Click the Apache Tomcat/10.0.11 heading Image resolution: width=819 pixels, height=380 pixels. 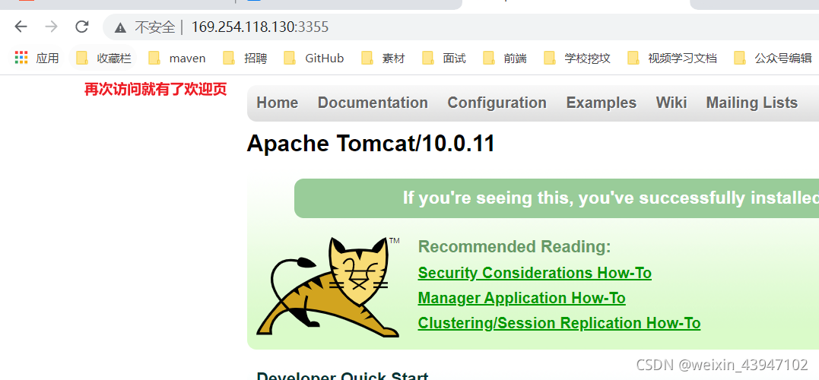[371, 144]
